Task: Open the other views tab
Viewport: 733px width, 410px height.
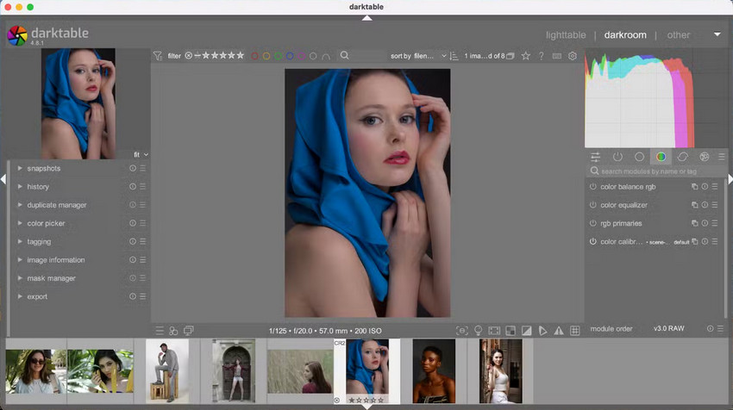Action: (x=679, y=35)
